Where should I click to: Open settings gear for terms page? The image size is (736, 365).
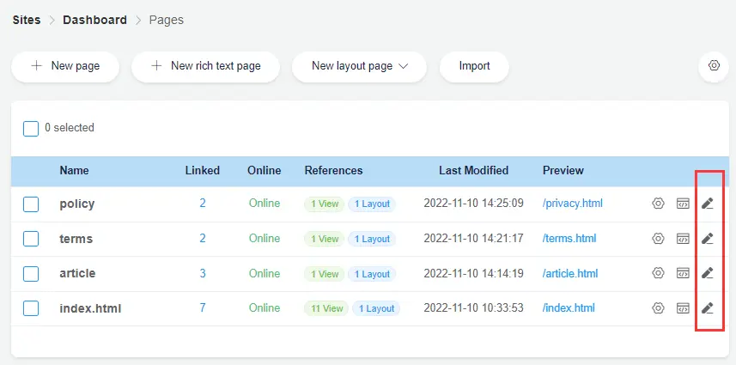659,238
